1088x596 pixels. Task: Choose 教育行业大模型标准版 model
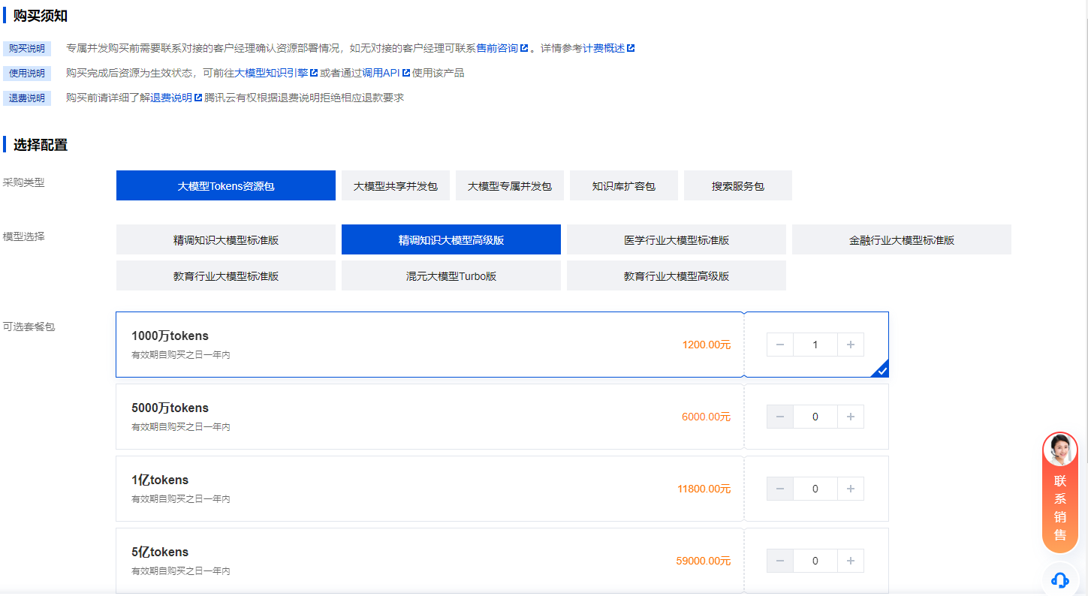coord(226,275)
